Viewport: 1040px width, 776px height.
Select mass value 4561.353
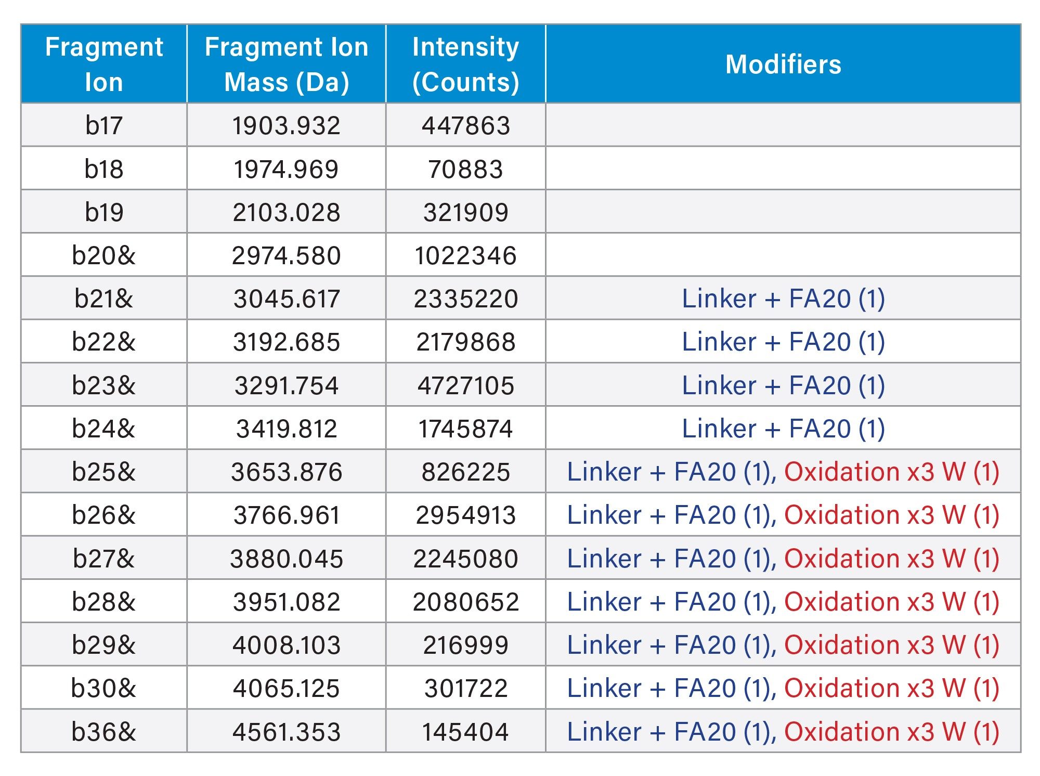pyautogui.click(x=287, y=732)
